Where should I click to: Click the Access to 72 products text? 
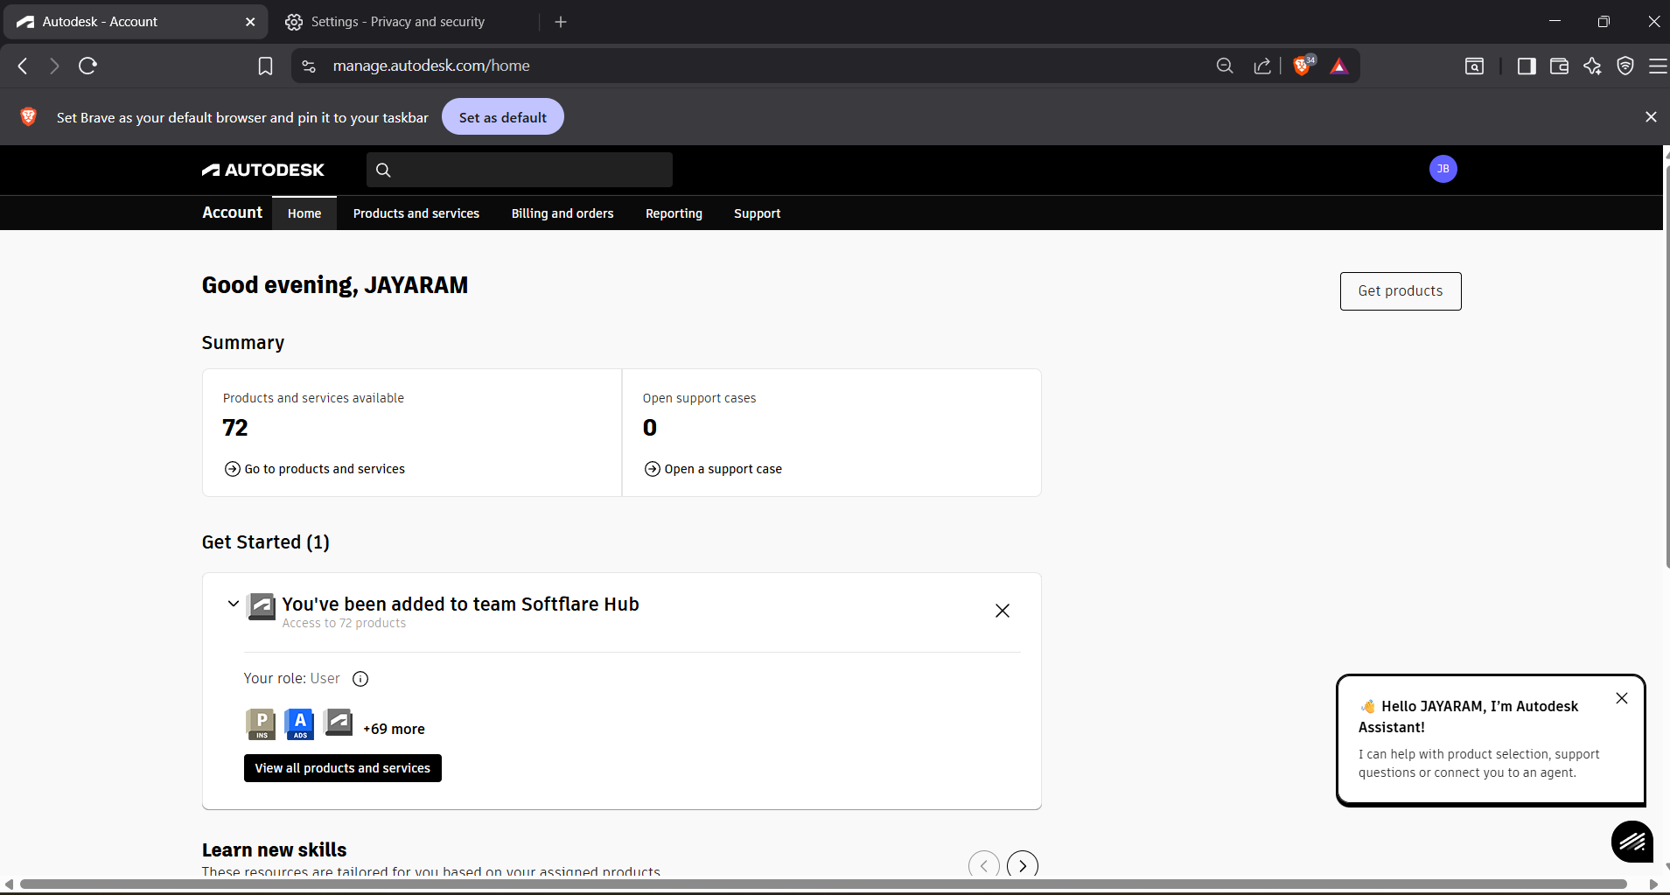[344, 623]
